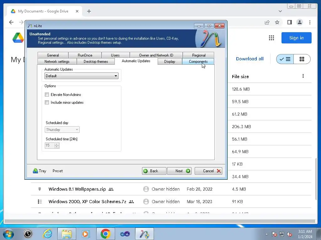Click the Scheduled time spinner field
Viewport: 321px width, 240px height.
click(x=52, y=145)
